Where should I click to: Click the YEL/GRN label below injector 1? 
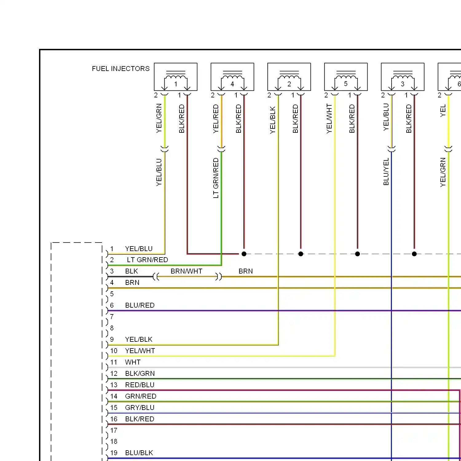(x=159, y=118)
